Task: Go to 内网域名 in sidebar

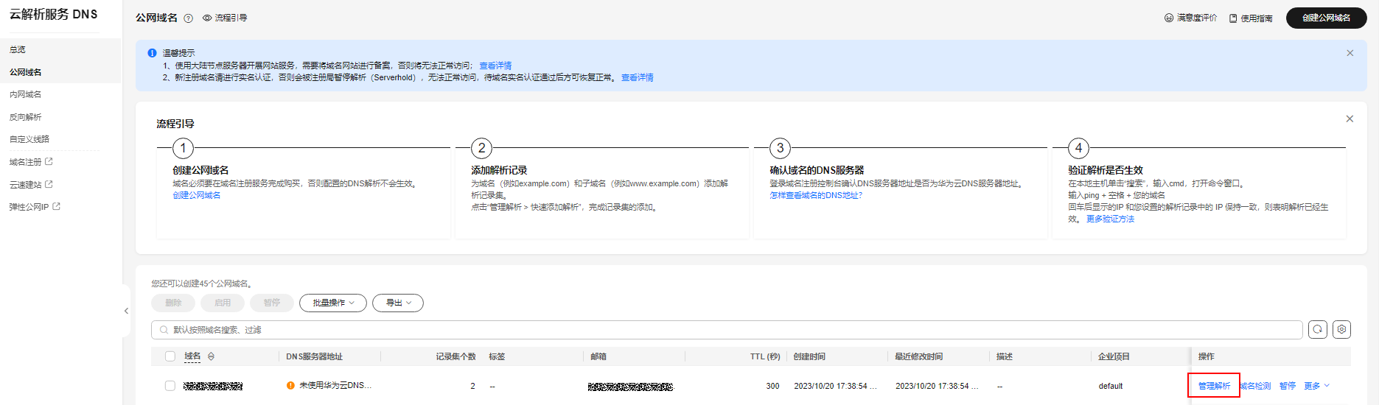Action: 26,94
